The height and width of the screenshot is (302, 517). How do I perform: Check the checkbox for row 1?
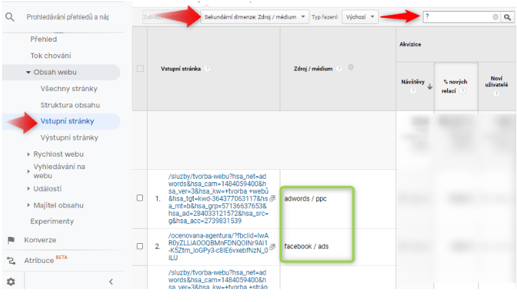140,198
